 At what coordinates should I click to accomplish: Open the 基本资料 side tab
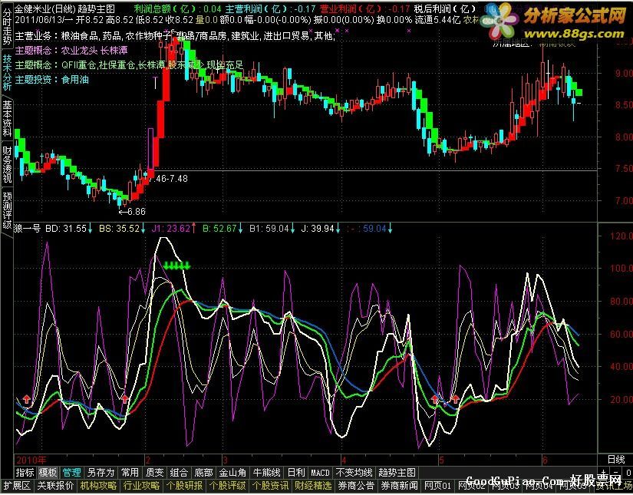click(x=7, y=119)
